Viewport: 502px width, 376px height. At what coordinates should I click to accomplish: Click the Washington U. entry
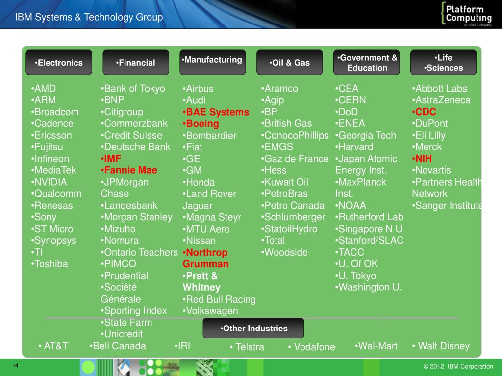click(x=369, y=287)
